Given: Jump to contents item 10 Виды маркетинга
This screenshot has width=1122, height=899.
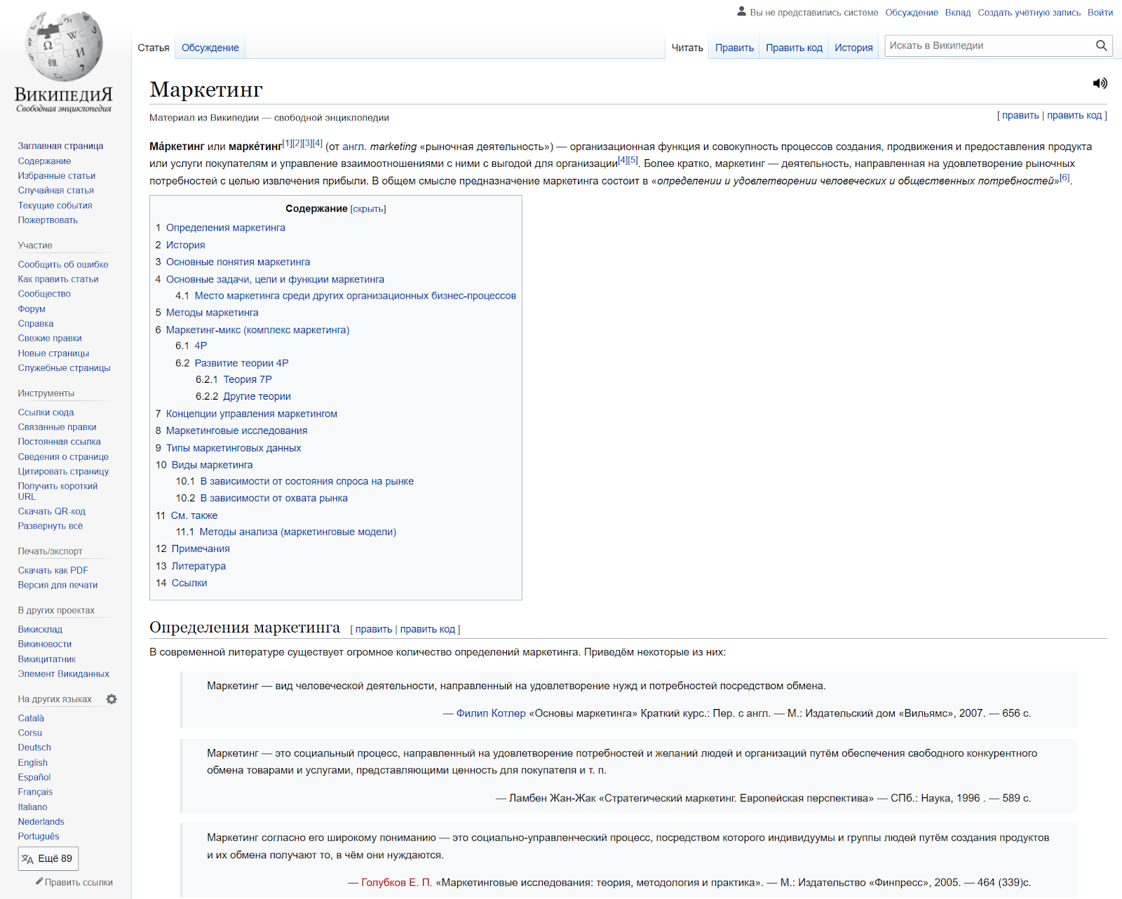Looking at the screenshot, I should click(204, 465).
